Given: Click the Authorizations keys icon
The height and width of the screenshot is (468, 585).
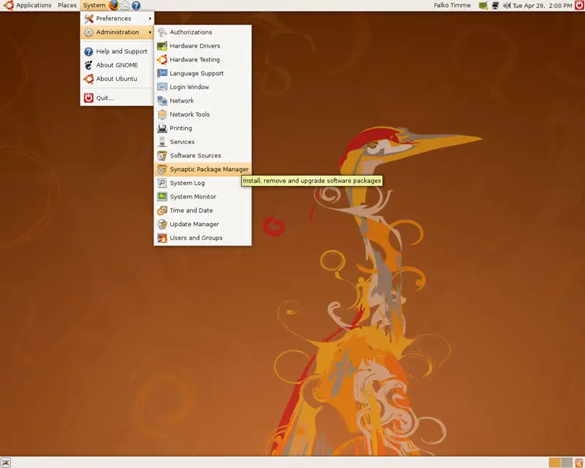Looking at the screenshot, I should 162,32.
